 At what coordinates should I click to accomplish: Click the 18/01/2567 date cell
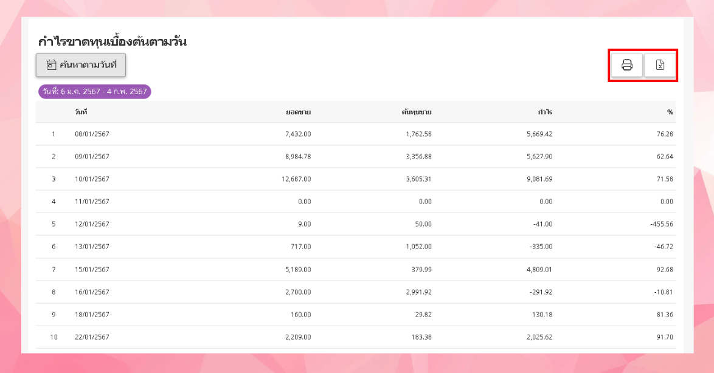click(x=92, y=315)
